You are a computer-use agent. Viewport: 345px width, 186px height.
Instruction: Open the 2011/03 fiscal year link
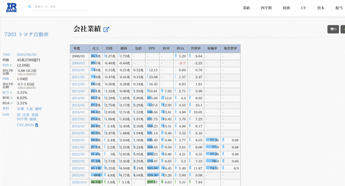(x=78, y=77)
